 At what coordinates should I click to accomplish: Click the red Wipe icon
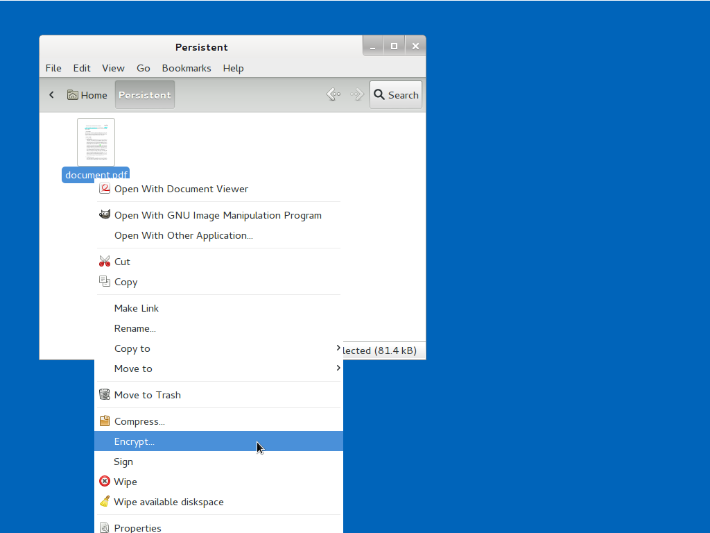(x=105, y=482)
